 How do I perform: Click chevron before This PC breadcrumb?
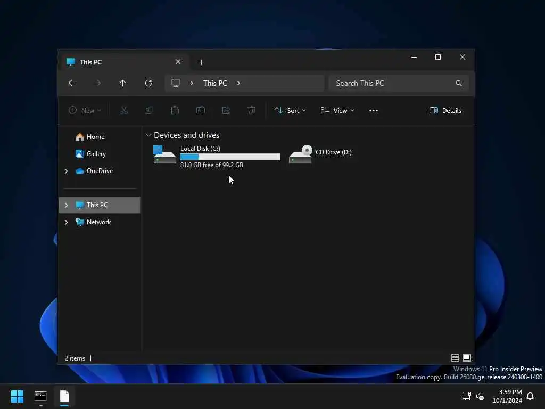192,83
